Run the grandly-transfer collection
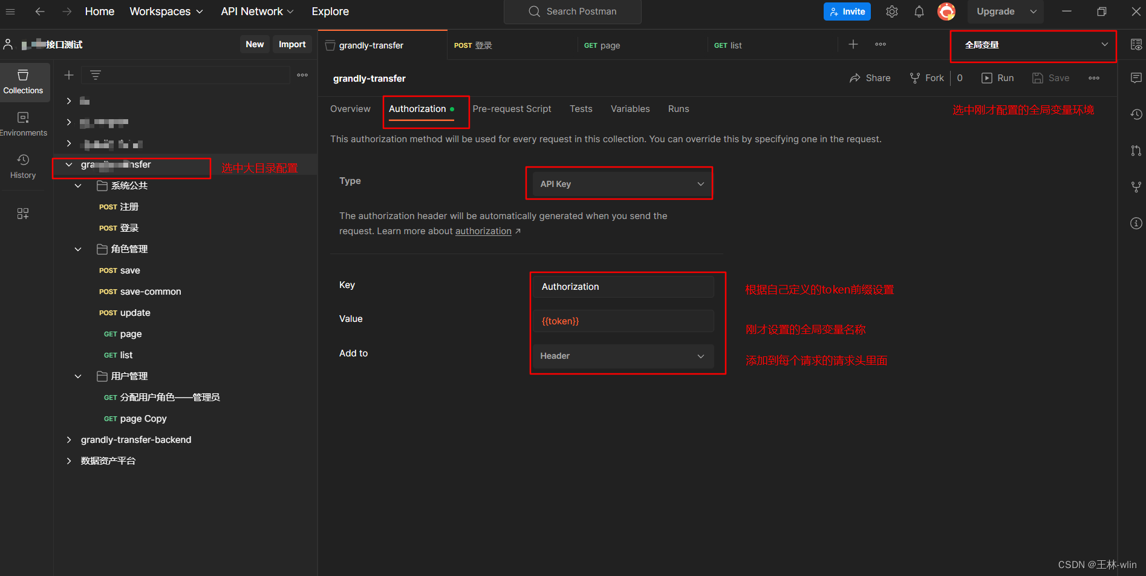Viewport: 1146px width, 576px height. 998,78
